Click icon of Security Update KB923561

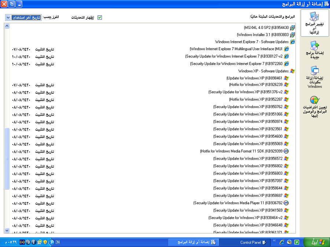click(286, 129)
